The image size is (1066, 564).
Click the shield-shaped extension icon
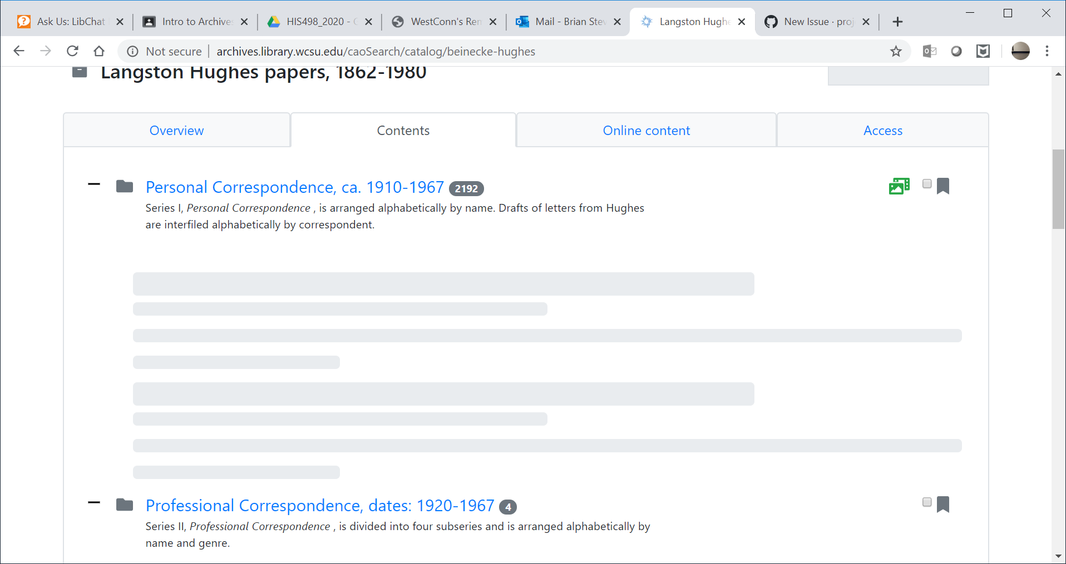pos(983,51)
